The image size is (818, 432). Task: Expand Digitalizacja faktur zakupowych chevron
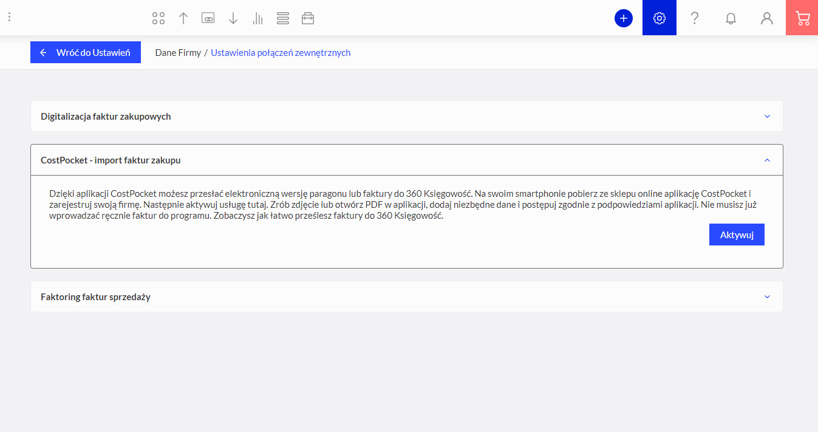click(x=767, y=116)
